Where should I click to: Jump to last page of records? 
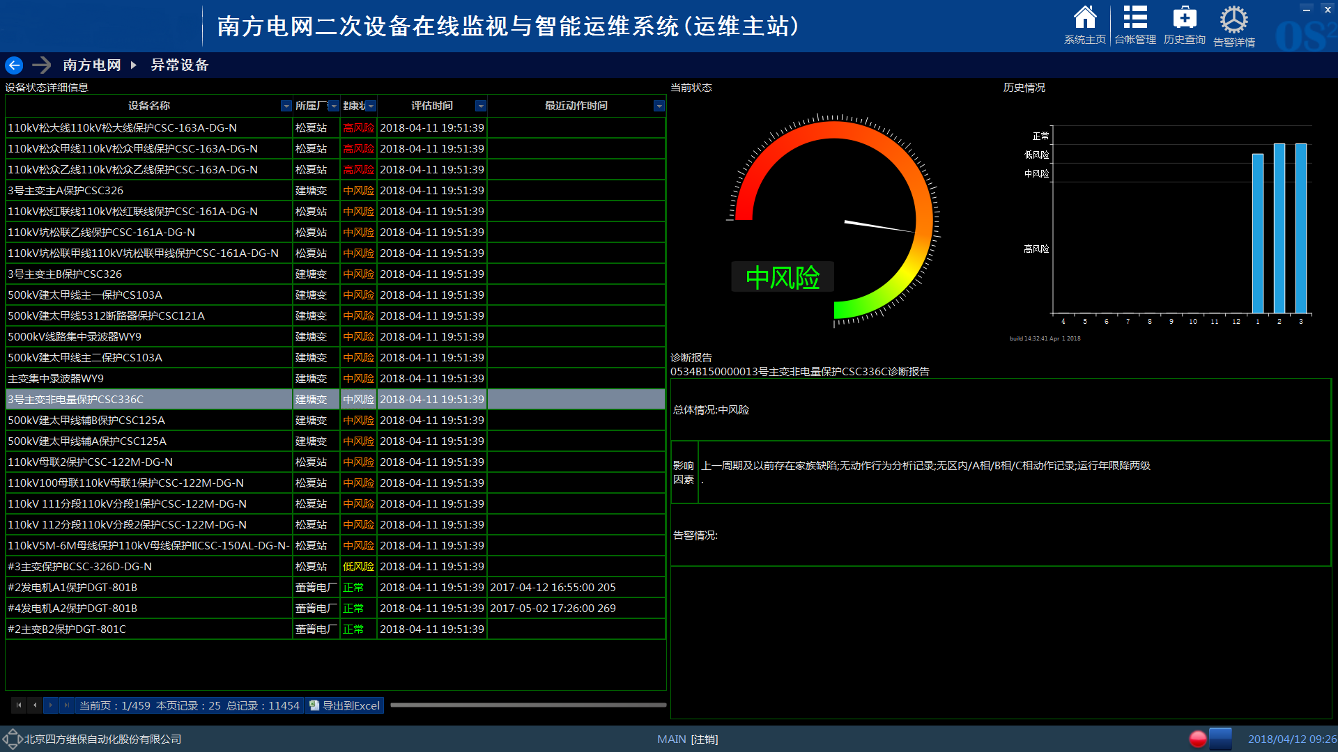coord(66,705)
